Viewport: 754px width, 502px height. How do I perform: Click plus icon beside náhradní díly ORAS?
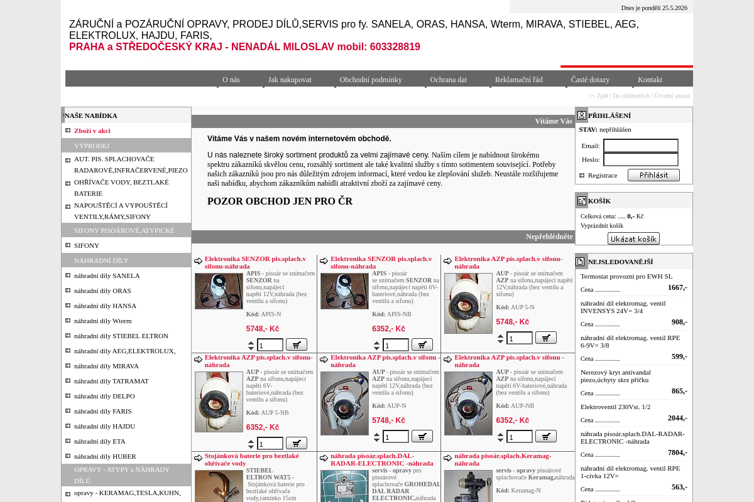pos(68,291)
